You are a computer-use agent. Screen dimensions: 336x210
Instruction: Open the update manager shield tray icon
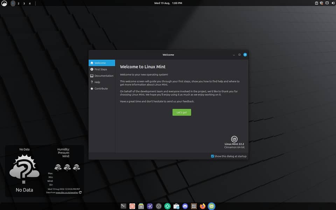[x=321, y=3]
